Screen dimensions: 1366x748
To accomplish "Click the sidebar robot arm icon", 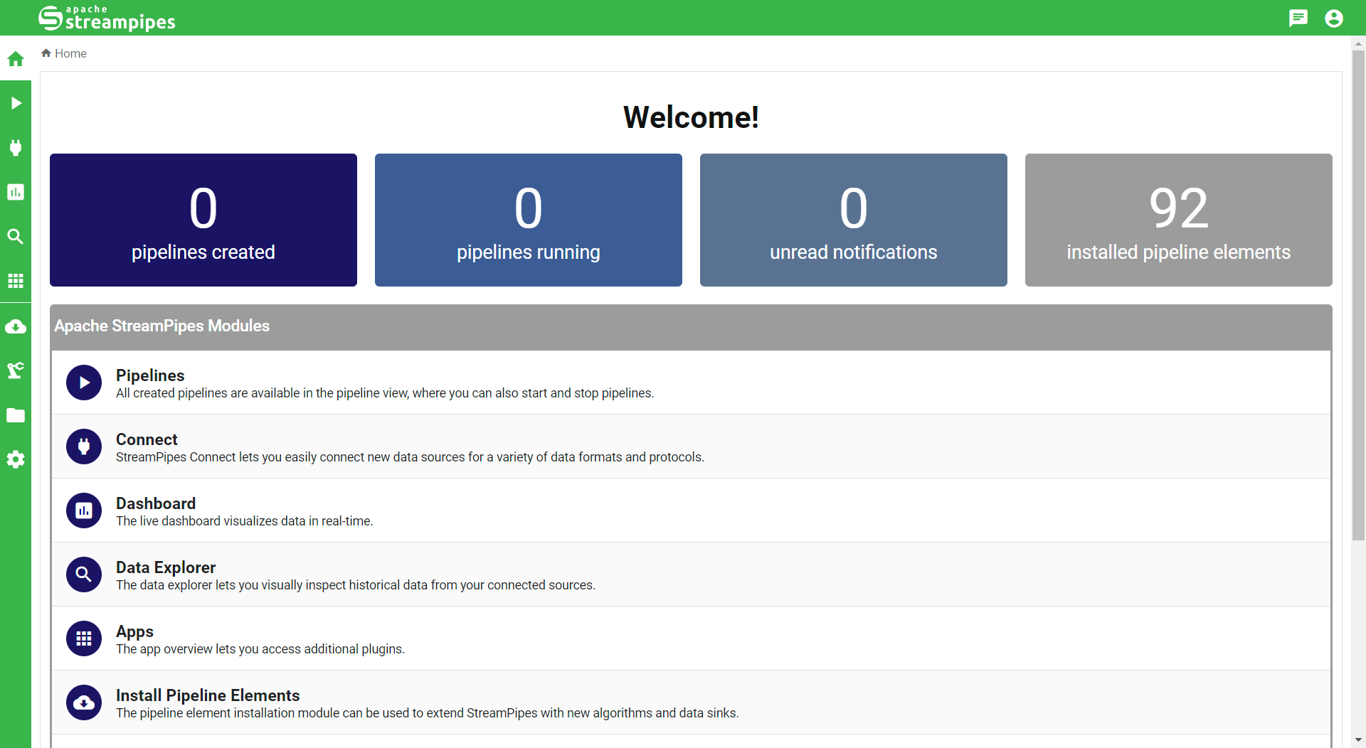I will pyautogui.click(x=16, y=370).
